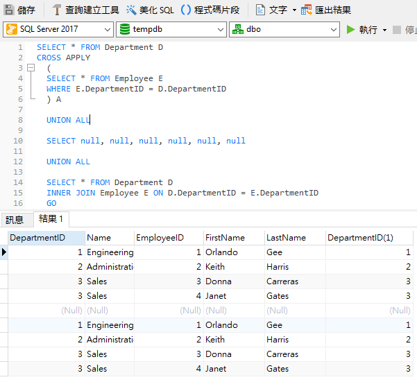Image resolution: width=417 pixels, height=382 pixels.
Task: Select the Orlando cell in first row
Action: 232,252
